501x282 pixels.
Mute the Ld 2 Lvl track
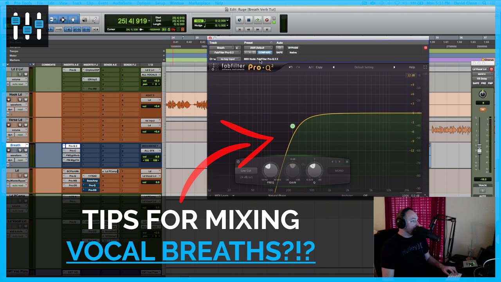[x=26, y=74]
